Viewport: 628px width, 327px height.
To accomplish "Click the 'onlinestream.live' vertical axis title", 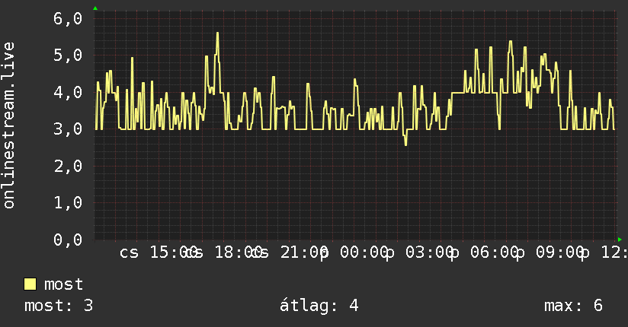I will (9, 125).
